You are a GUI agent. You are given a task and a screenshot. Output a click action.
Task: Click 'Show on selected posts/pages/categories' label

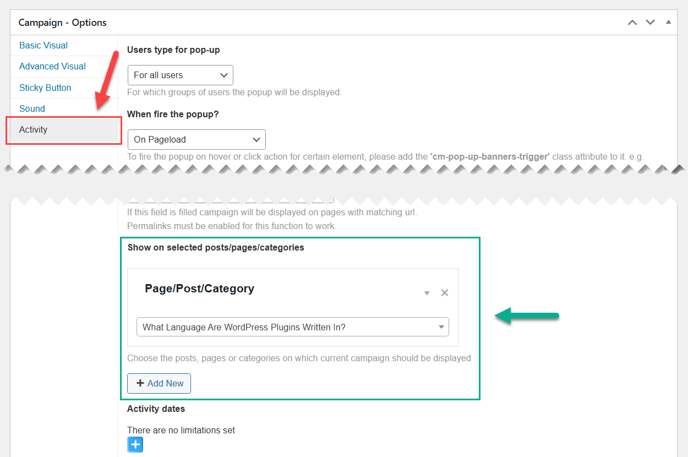pos(216,248)
